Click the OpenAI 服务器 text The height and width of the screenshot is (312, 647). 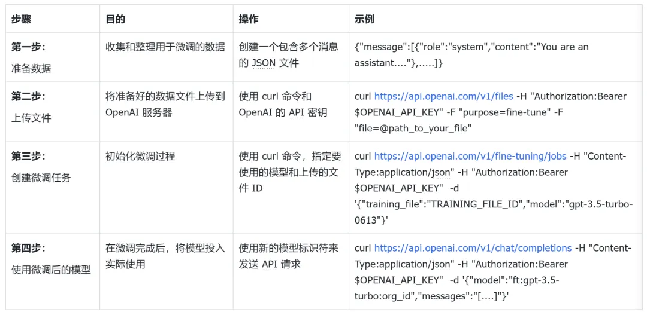[x=139, y=112]
